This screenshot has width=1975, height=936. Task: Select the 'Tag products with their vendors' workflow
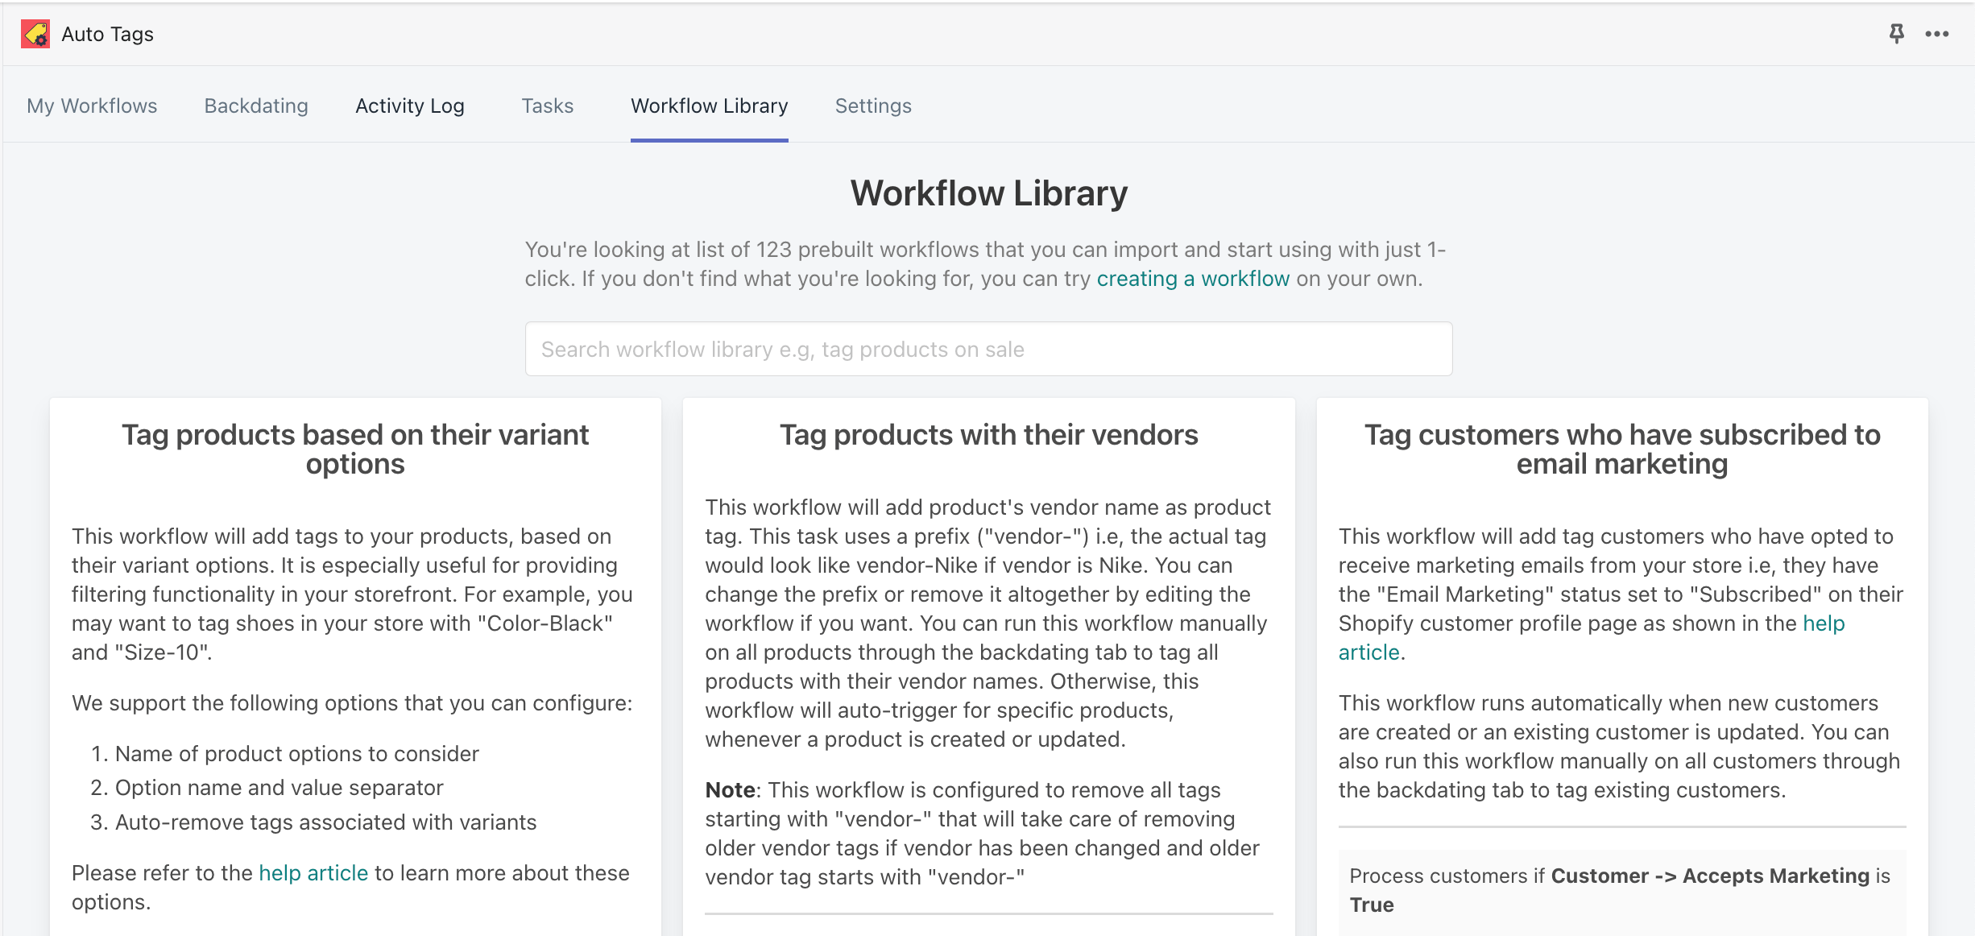click(x=987, y=434)
